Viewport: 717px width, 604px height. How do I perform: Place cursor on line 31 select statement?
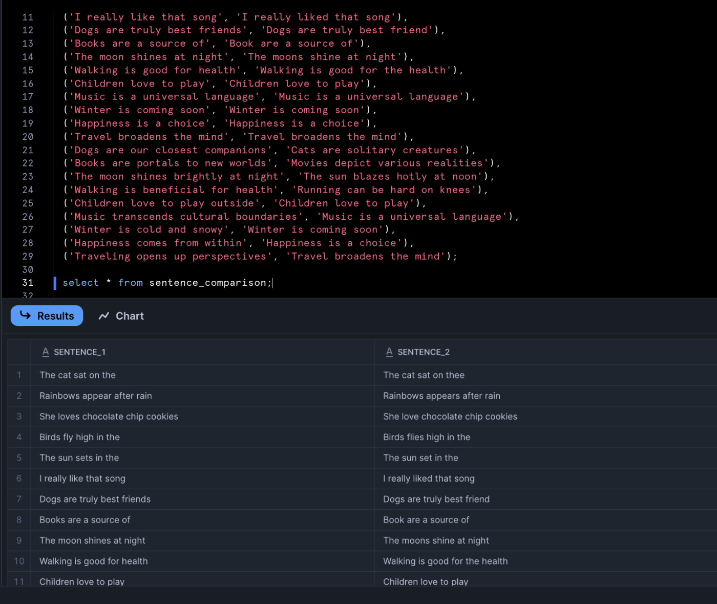(x=167, y=283)
